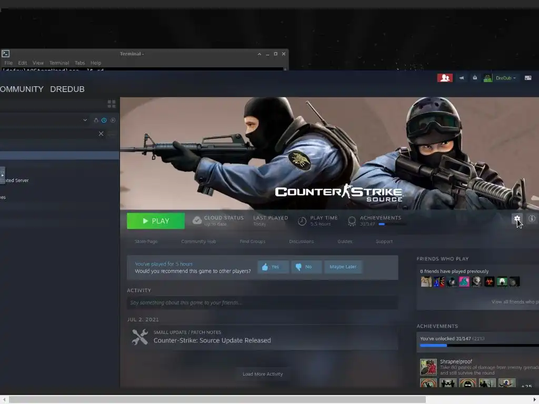Click the achievements unlocked progress bar
The width and height of the screenshot is (539, 404).
pos(479,346)
